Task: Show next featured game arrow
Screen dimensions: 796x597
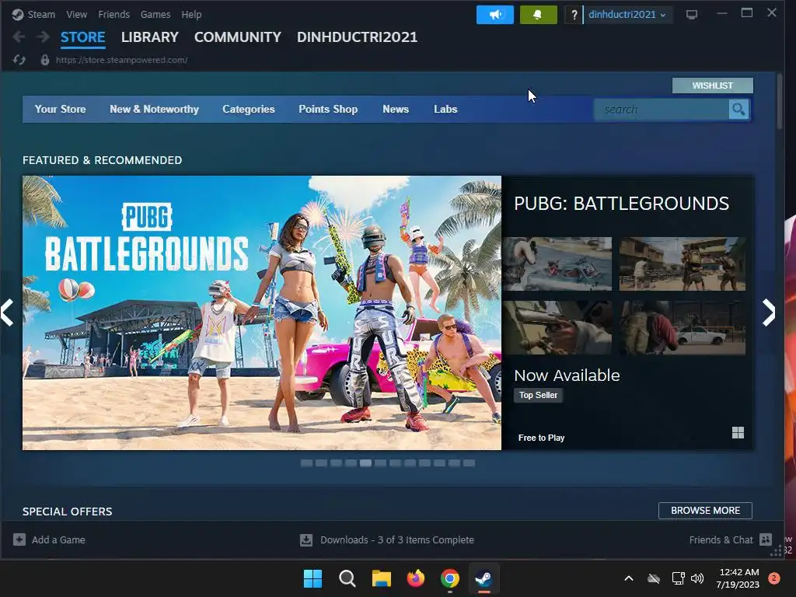Action: coord(769,312)
